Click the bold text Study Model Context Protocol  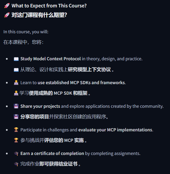[50, 59]
